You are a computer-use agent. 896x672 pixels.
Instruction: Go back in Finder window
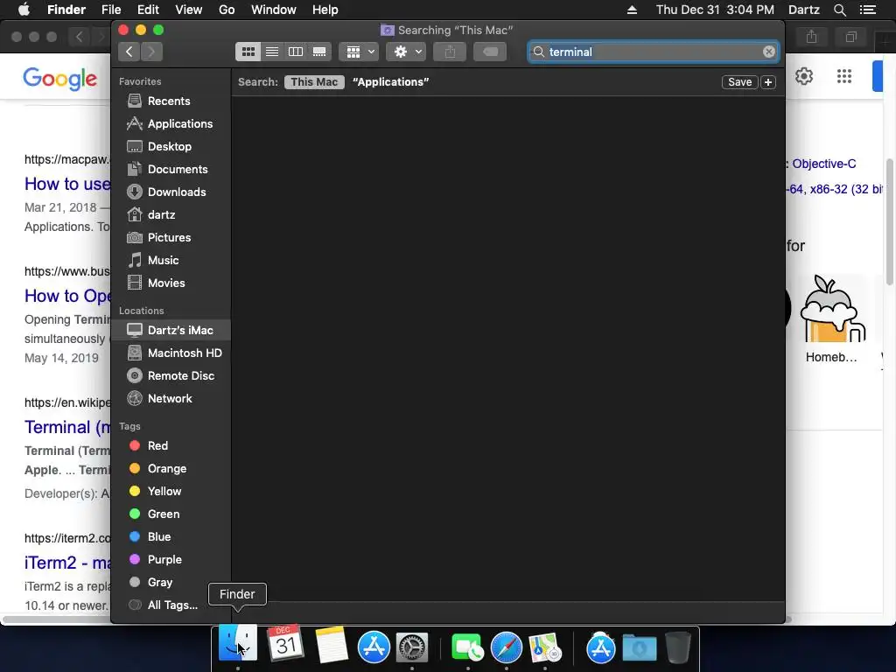pos(129,52)
